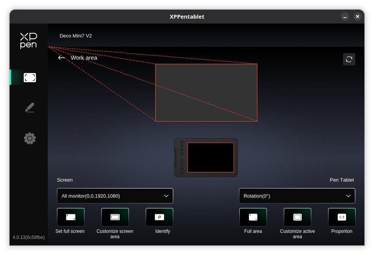
Task: Open the Rotation(0°) dropdown
Action: [x=297, y=196]
